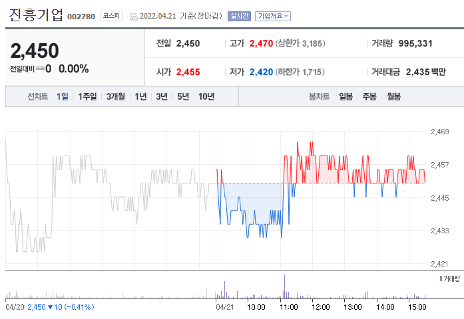Click the 11:00 time axis label
This screenshot has width=464, height=319.
pyautogui.click(x=288, y=307)
